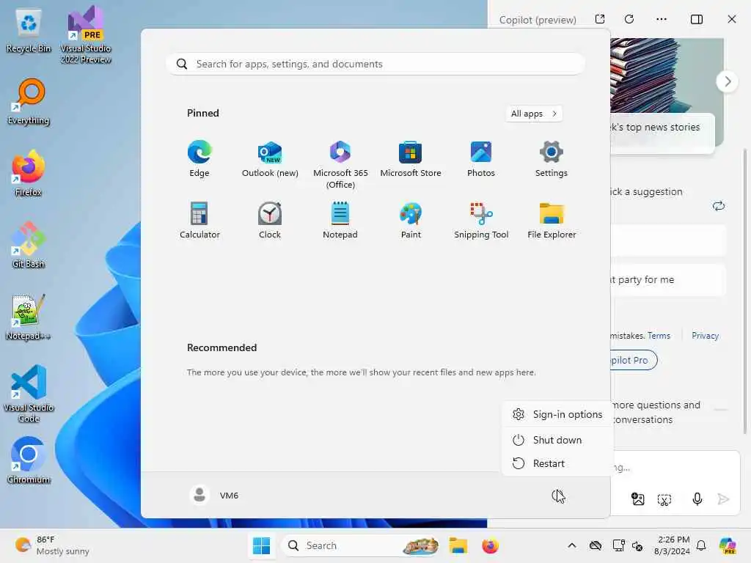This screenshot has height=563, width=751.
Task: Select Everything desktop shortcut
Action: click(29, 102)
